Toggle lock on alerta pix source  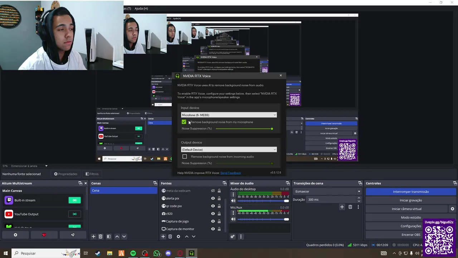219,198
